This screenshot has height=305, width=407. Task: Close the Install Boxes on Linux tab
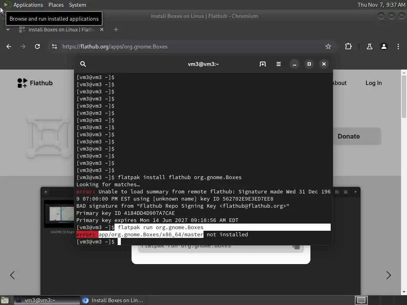pos(102,29)
